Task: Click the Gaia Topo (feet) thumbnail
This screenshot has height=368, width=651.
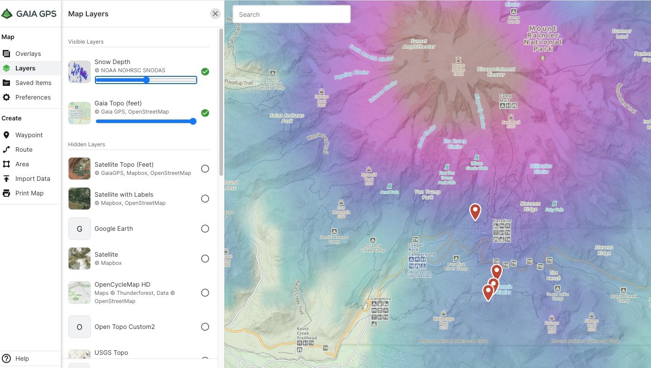Action: click(x=80, y=113)
